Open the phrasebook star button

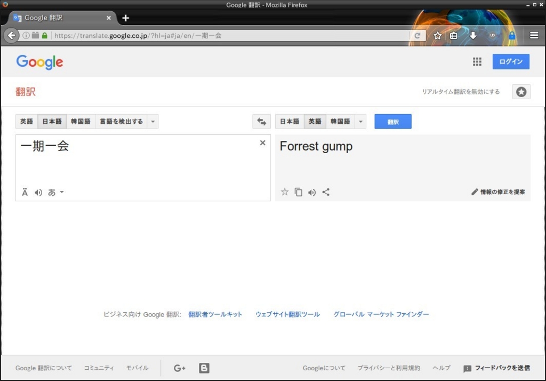coord(521,92)
